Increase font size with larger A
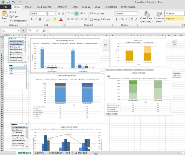This screenshot has width=185, height=155. [59, 14]
